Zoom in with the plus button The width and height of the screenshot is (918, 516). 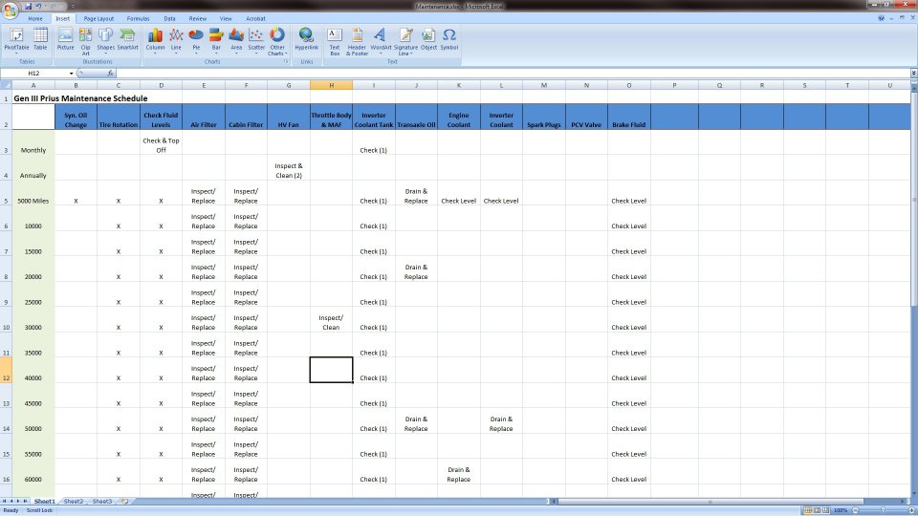tap(911, 510)
